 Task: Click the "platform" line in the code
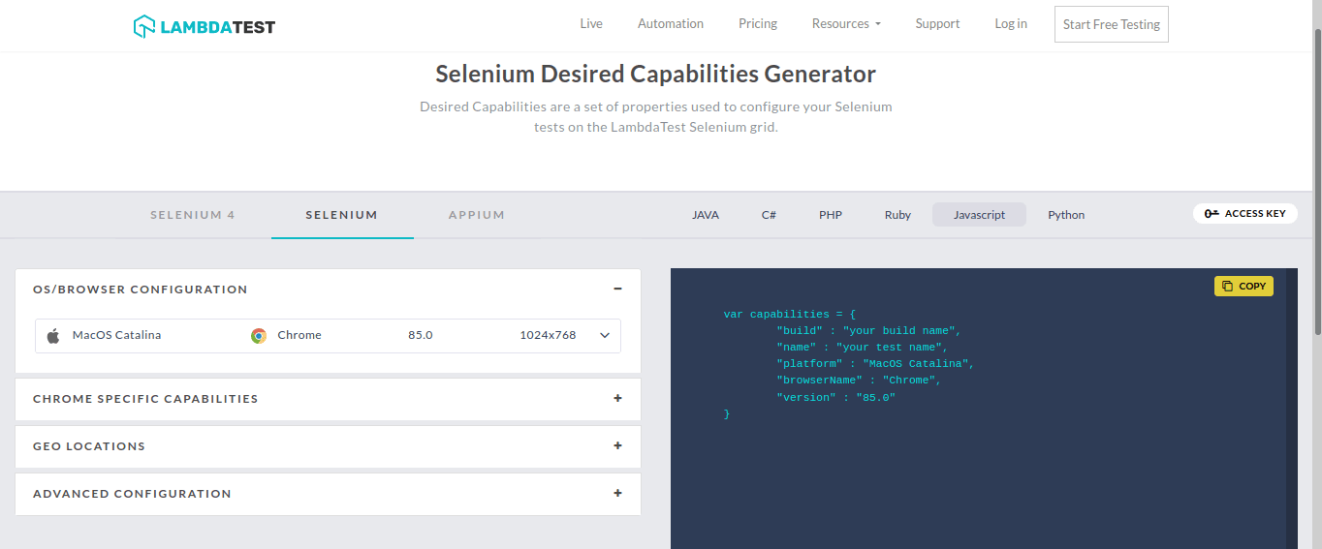click(875, 364)
